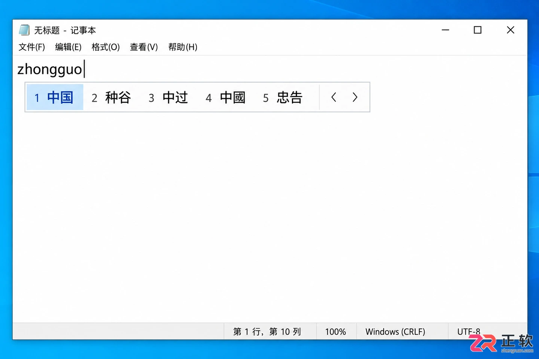This screenshot has width=539, height=359.
Task: Choose candidate 3 中过
Action: (x=168, y=98)
